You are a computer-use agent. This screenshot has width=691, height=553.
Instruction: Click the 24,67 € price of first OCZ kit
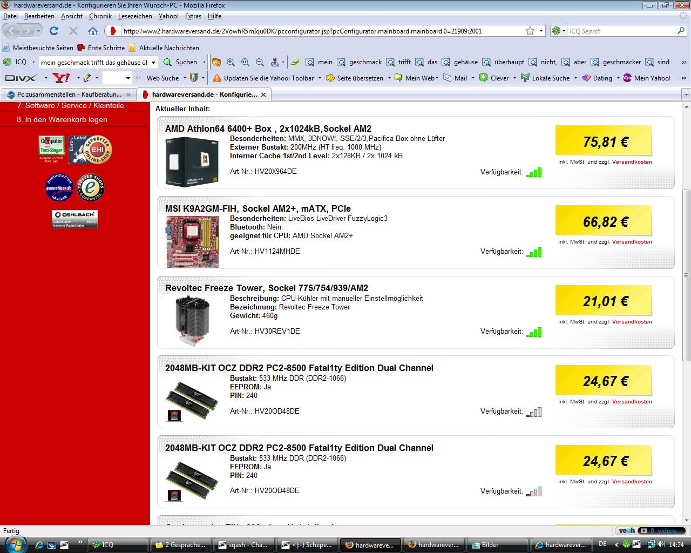click(x=605, y=381)
